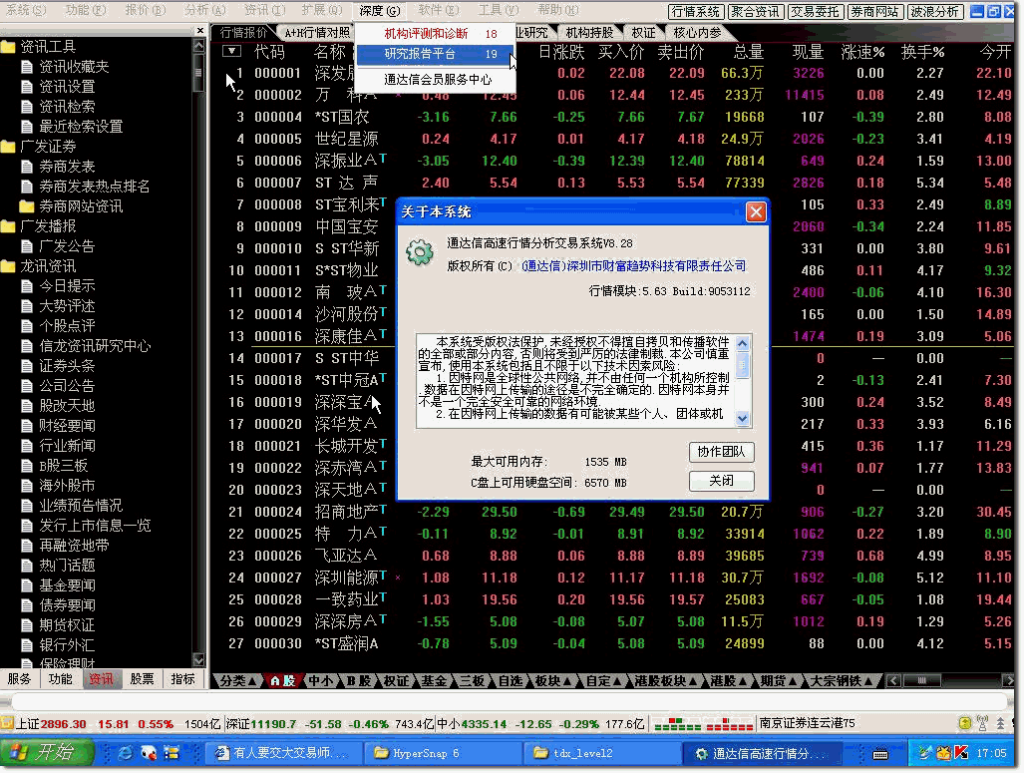Open 股改天地 document icon
The width and height of the screenshot is (1024, 773).
(27, 406)
